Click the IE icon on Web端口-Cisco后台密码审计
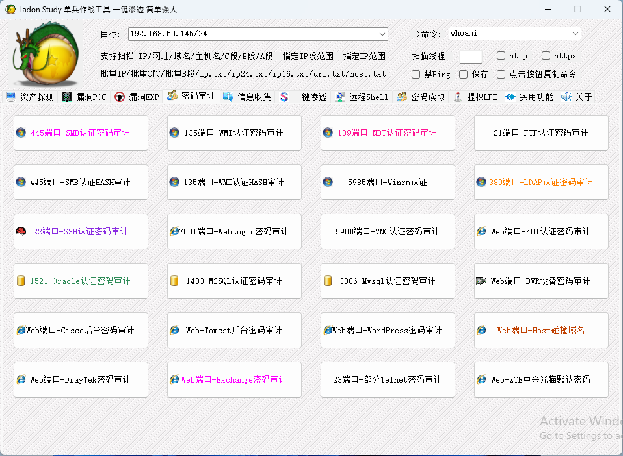Screen dimensions: 623x456 click(21, 330)
